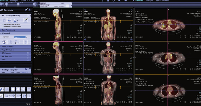
Task: Click the crossed-tools icon beside MM Oncology
Action: (30, 10)
